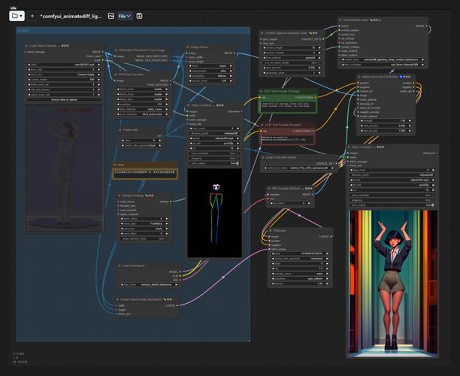Screen dimensions: 460x376
Task: Click the LATENT output of Empty Latent Image
Action: pyautogui.click(x=177, y=305)
